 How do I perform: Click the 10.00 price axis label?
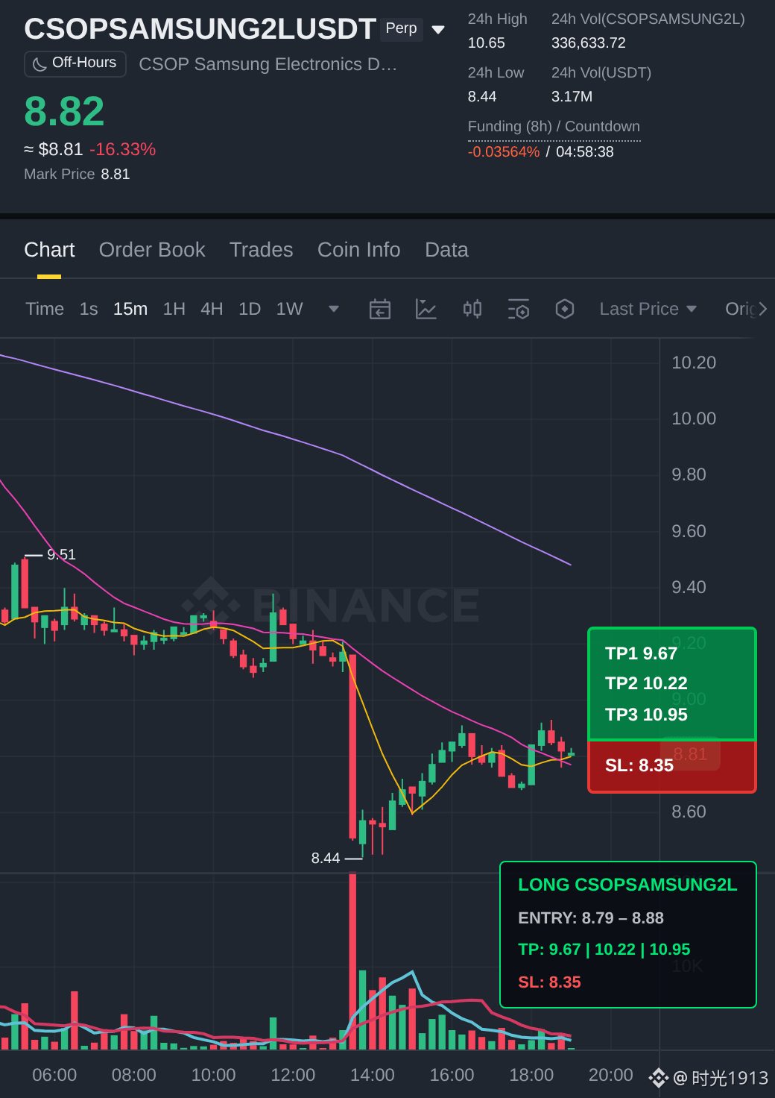pyautogui.click(x=694, y=418)
